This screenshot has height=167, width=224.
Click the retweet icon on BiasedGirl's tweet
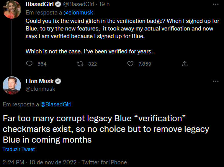pos(80,64)
